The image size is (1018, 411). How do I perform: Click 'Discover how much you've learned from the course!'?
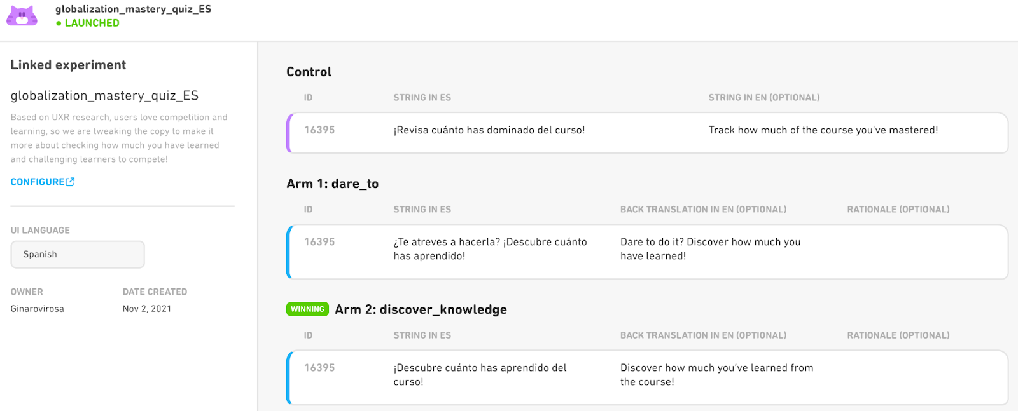tap(716, 375)
